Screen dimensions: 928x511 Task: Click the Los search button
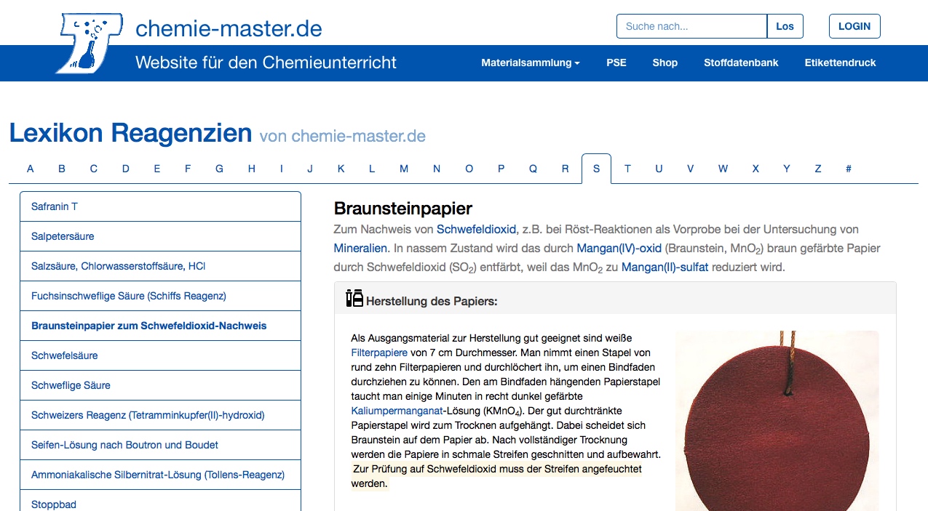[785, 26]
